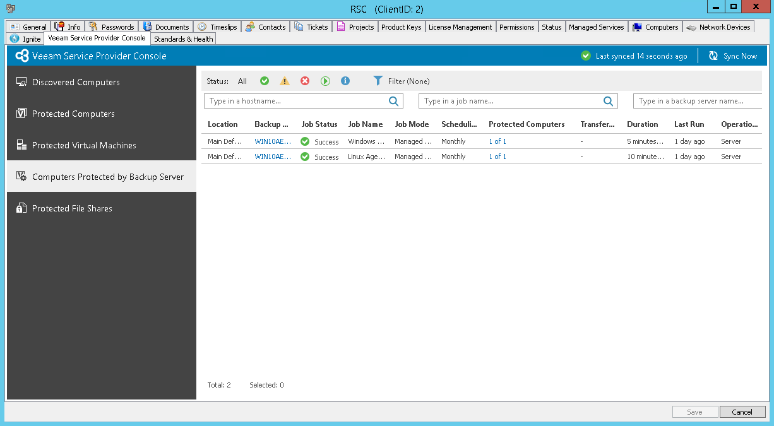Open the Filter (None) funnel icon
The image size is (774, 426).
coord(378,81)
